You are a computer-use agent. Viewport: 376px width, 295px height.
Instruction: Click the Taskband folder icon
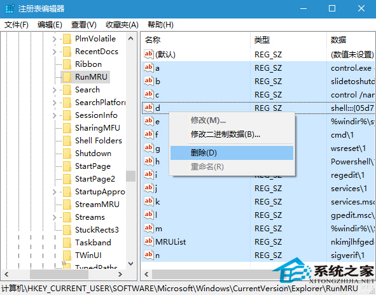67,242
